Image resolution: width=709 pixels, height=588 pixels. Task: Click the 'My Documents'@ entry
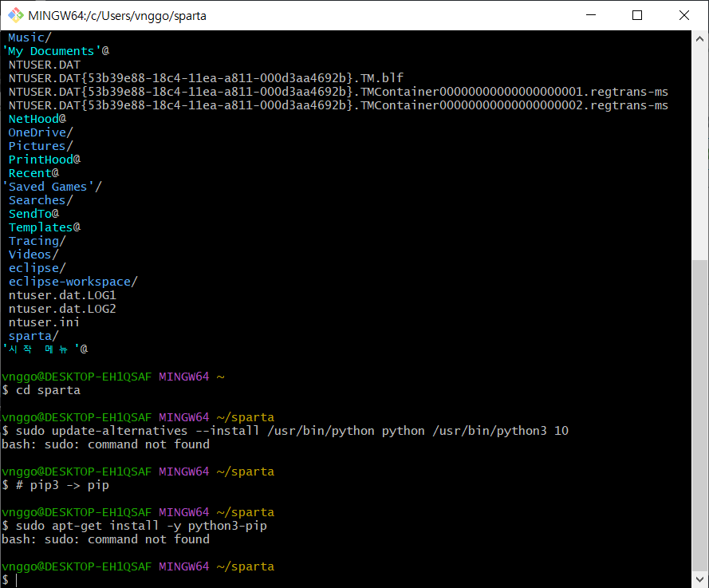point(56,51)
